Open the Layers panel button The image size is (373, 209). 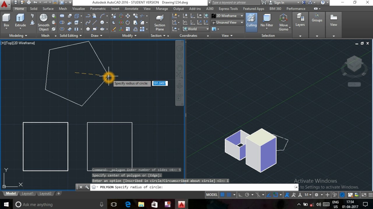tap(300, 20)
